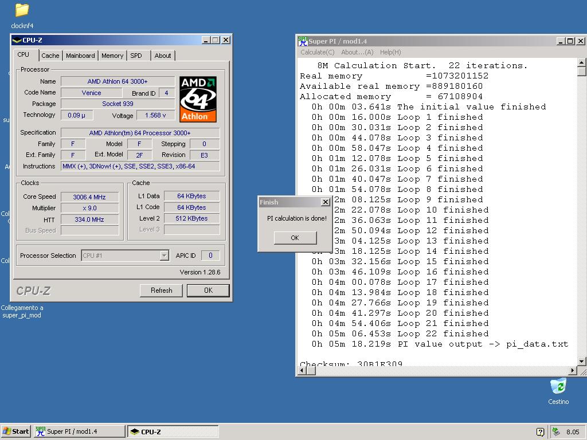The width and height of the screenshot is (587, 440).
Task: Click the Brand ID value '4'
Action: (x=167, y=93)
